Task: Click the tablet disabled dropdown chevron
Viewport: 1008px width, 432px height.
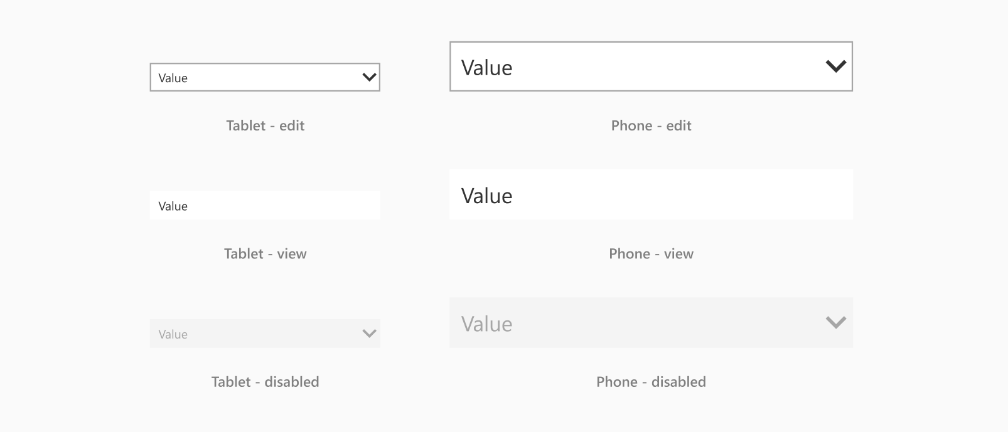Action: [369, 334]
